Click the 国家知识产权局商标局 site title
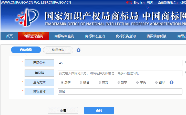186x115 pixels. (91, 16)
